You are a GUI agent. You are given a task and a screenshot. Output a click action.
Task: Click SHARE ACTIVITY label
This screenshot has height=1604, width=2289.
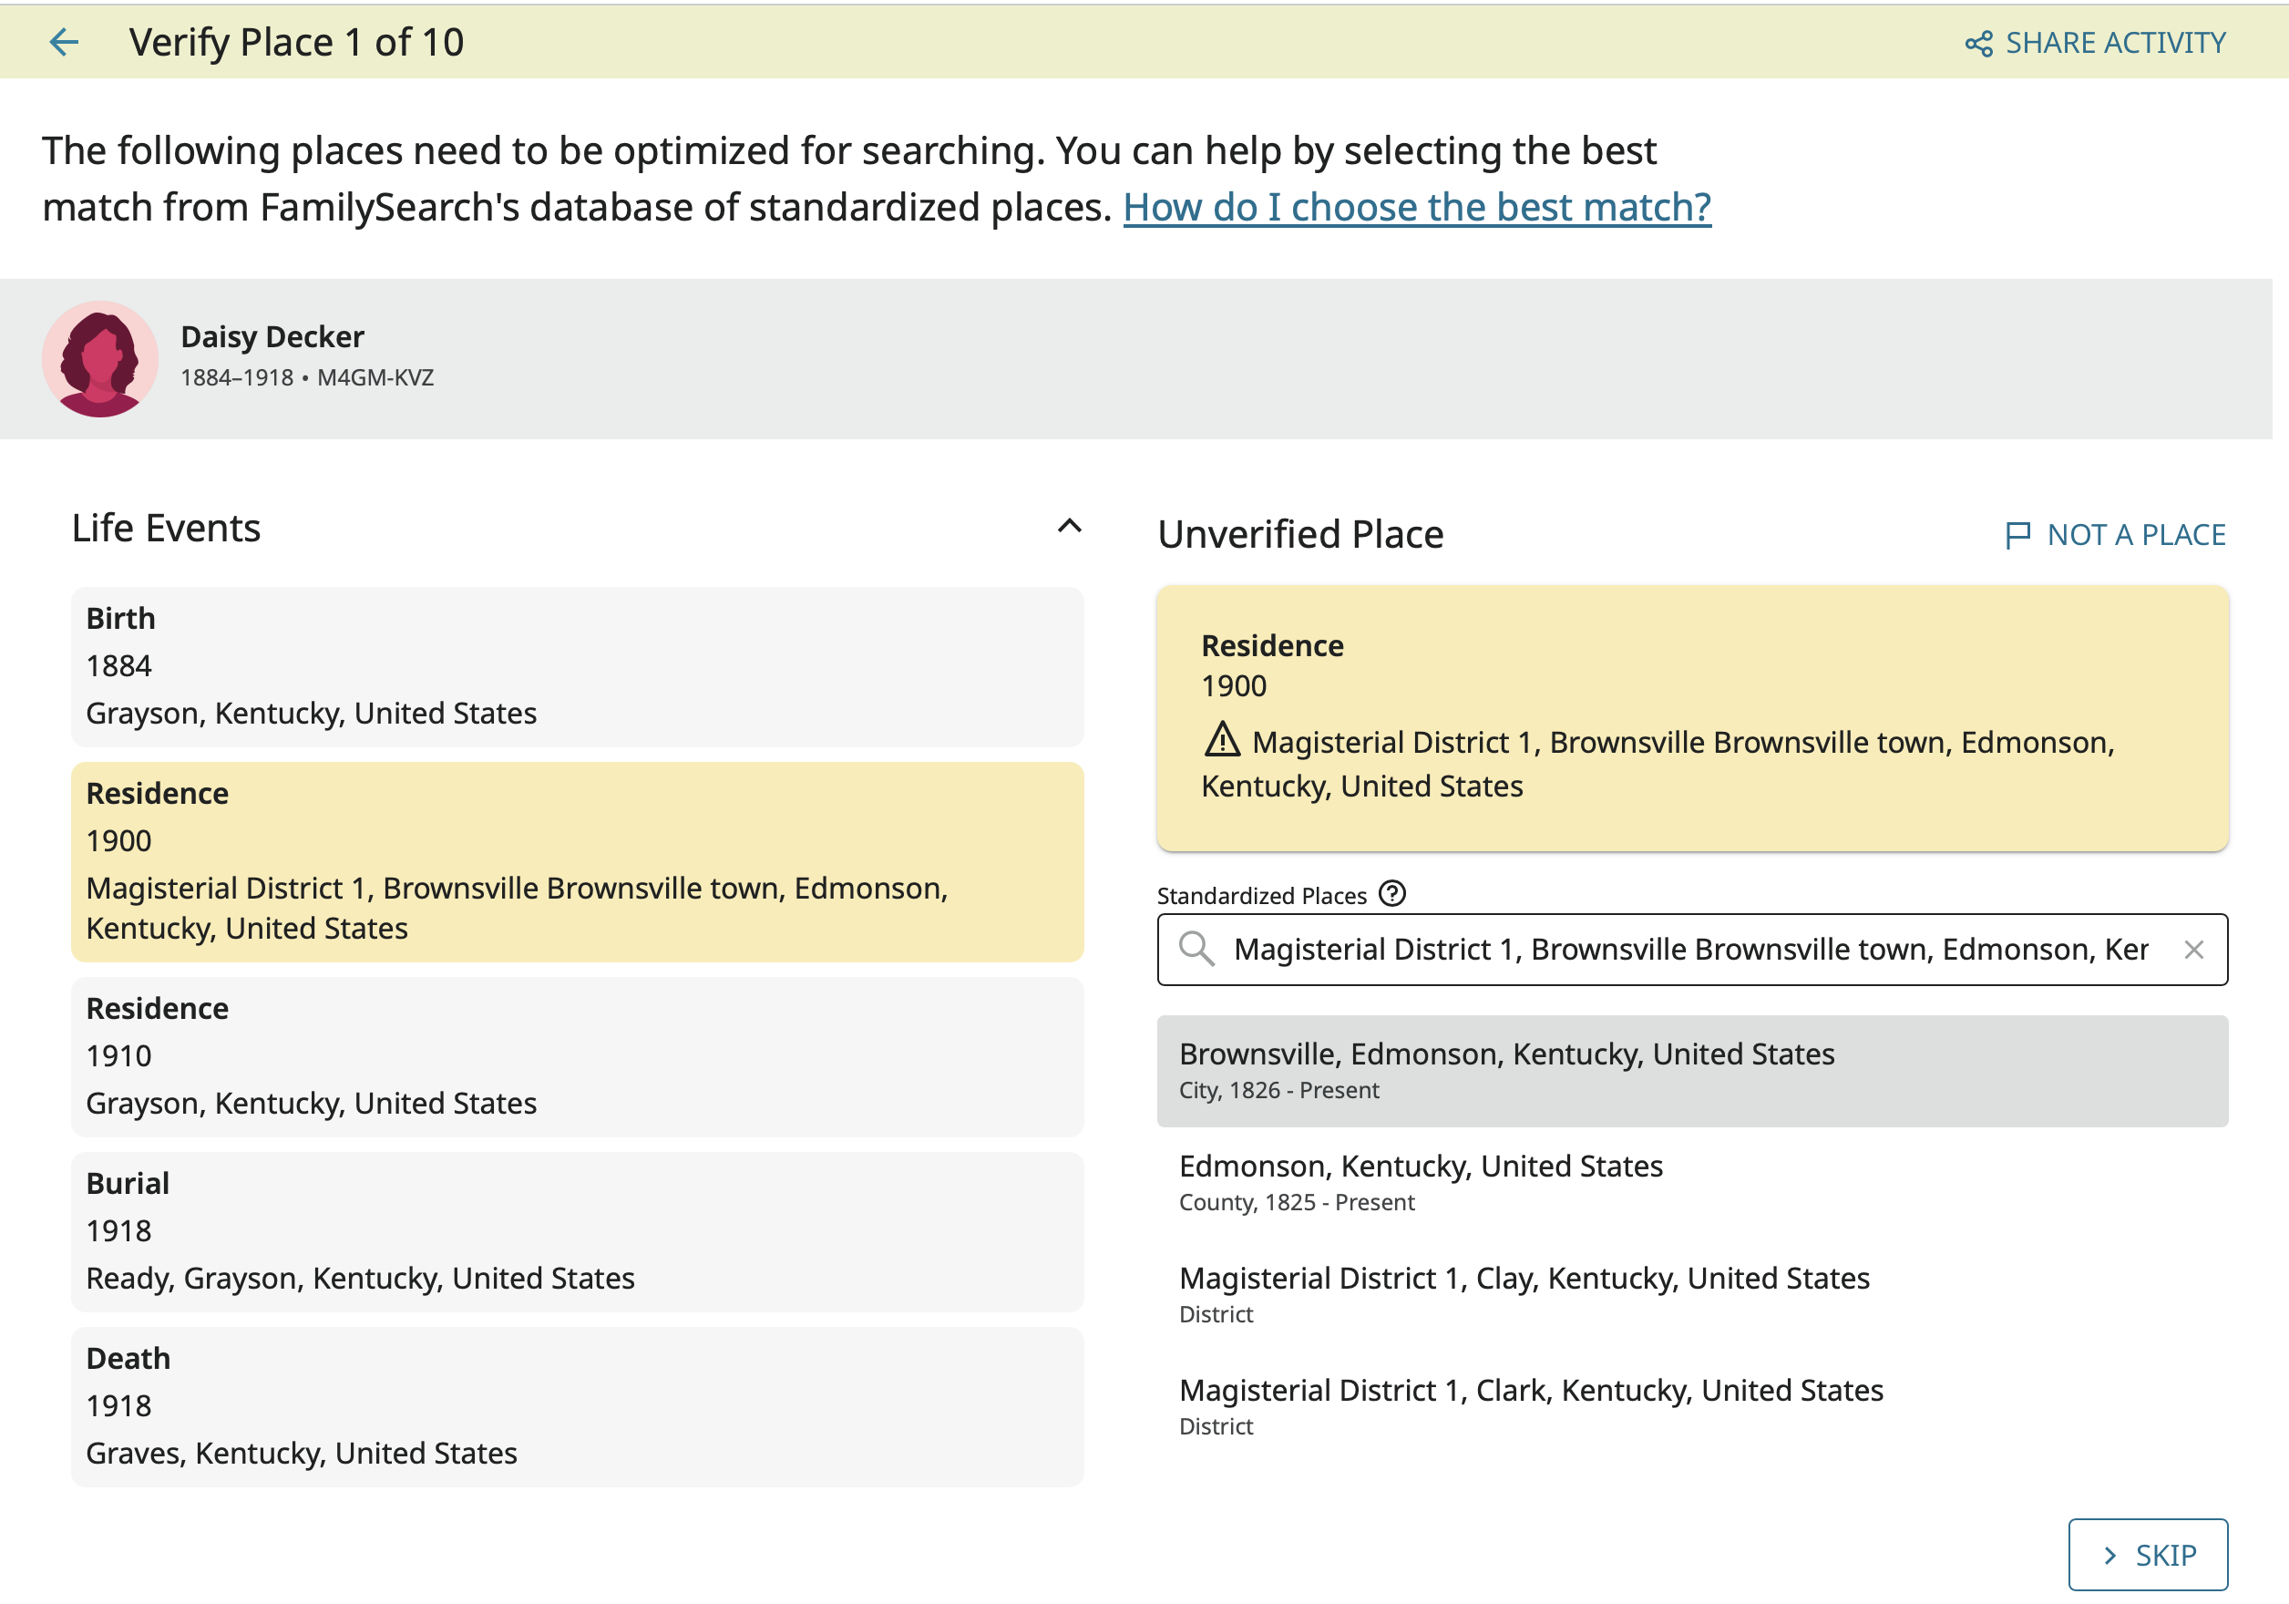2116,43
